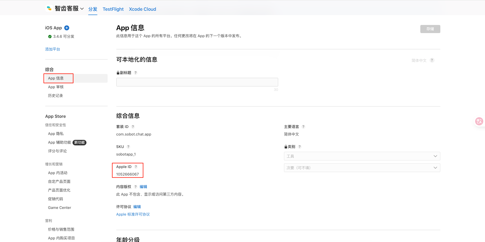Screen dimensions: 485x242
Task: Open App 辅助功能 in the sidebar
Action: pos(59,142)
